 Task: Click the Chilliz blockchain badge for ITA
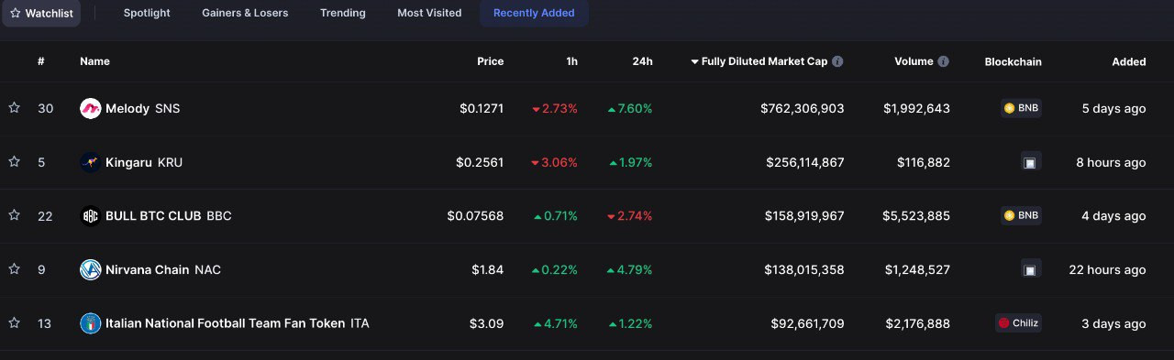(1018, 323)
